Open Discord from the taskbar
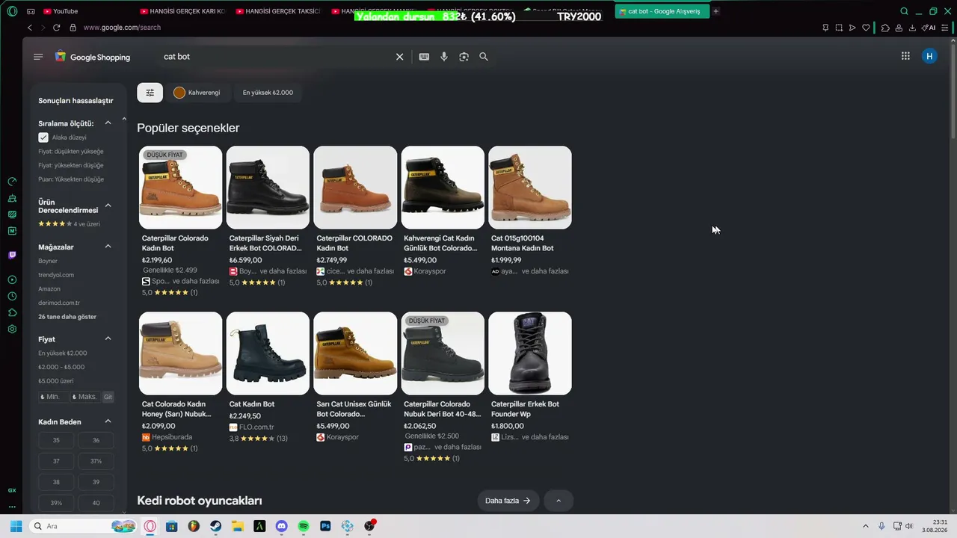This screenshot has width=957, height=538. 281,526
